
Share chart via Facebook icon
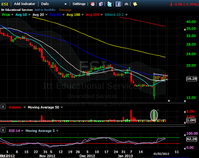tap(118, 4)
